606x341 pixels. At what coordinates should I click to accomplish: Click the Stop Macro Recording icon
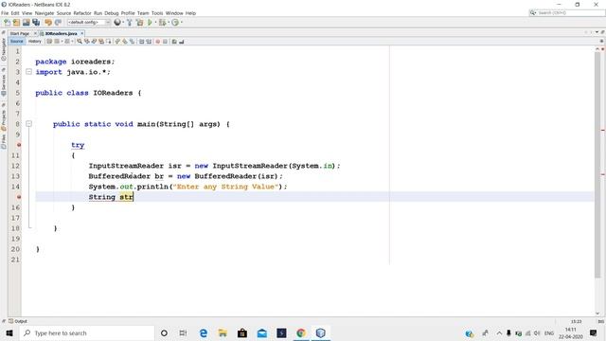pyautogui.click(x=165, y=42)
